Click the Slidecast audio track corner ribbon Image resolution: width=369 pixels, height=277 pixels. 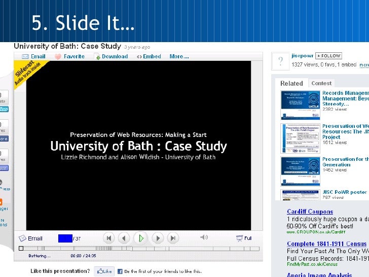[x=27, y=72]
